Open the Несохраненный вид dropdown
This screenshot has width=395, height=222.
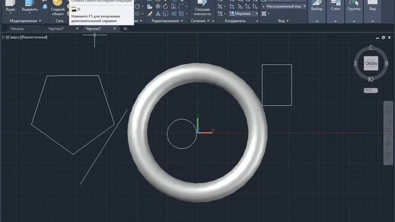284,6
